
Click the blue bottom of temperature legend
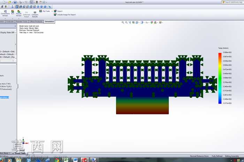(x=220, y=103)
